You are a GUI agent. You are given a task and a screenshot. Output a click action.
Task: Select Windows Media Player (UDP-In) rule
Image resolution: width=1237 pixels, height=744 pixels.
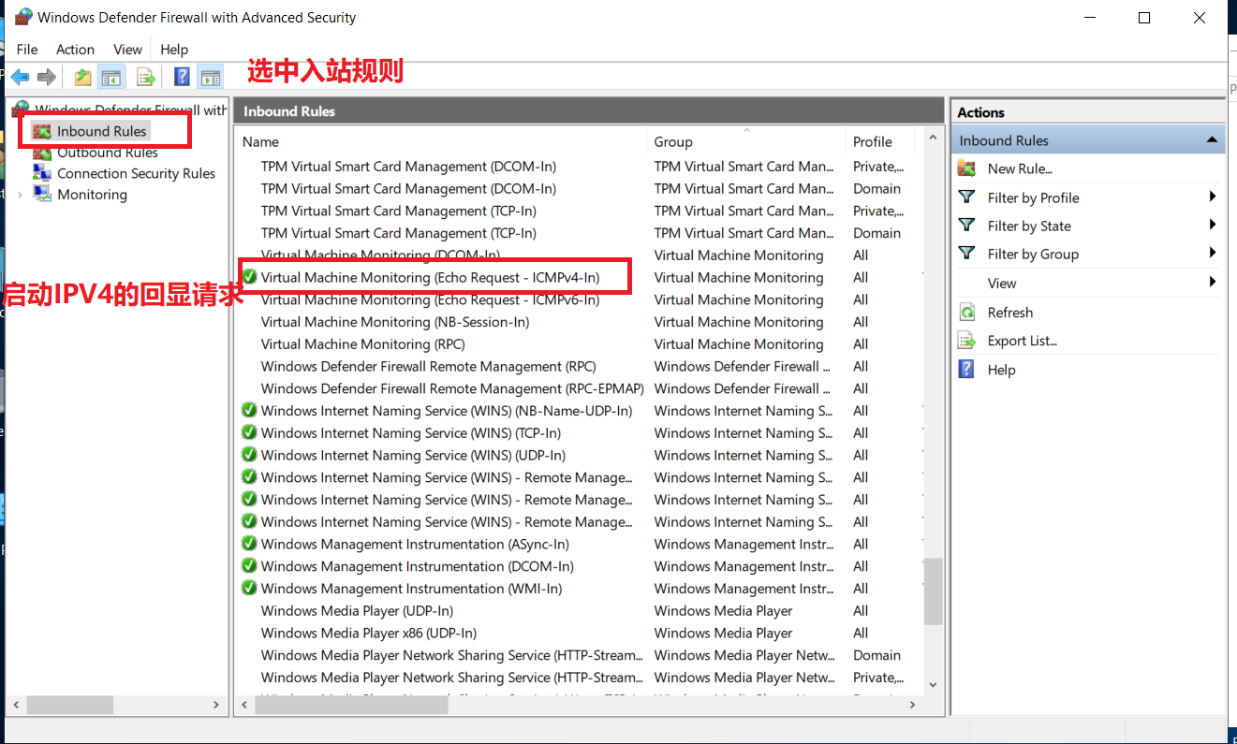357,610
